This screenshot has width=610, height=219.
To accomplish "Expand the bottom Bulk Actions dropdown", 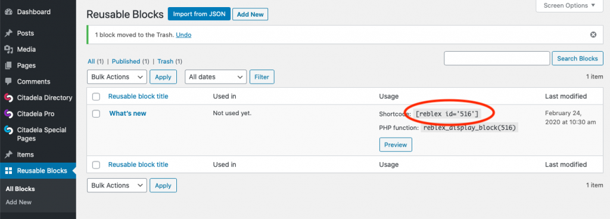I will (x=117, y=185).
